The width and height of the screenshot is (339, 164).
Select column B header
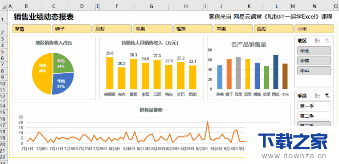point(26,7)
